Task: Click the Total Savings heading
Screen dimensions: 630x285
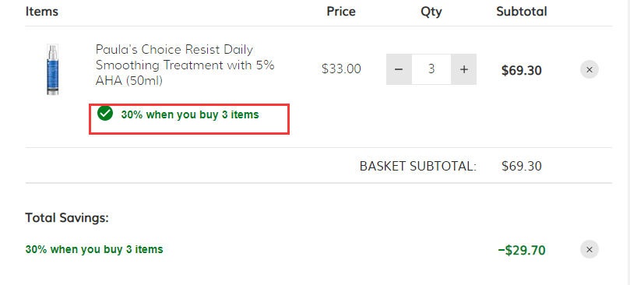Action: tap(67, 218)
